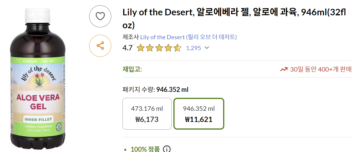Click the red trending arrow icon
360x152 pixels.
pos(284,70)
